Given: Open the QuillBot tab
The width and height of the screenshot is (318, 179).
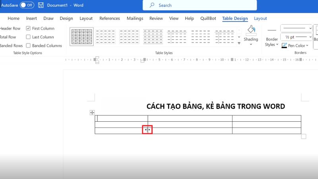Looking at the screenshot, I should 208,18.
